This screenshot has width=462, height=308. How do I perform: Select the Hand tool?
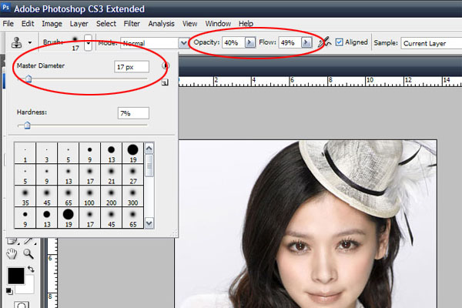point(12,253)
